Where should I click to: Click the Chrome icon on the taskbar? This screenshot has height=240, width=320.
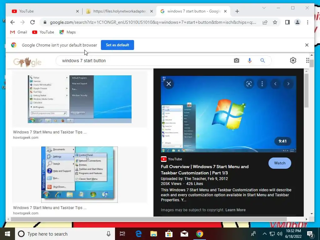pyautogui.click(x=200, y=234)
